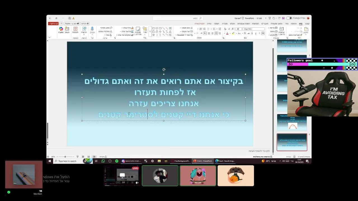358x201 pixels.
Task: Select the ellipse shape in shapes gallery
Action: click(157, 28)
